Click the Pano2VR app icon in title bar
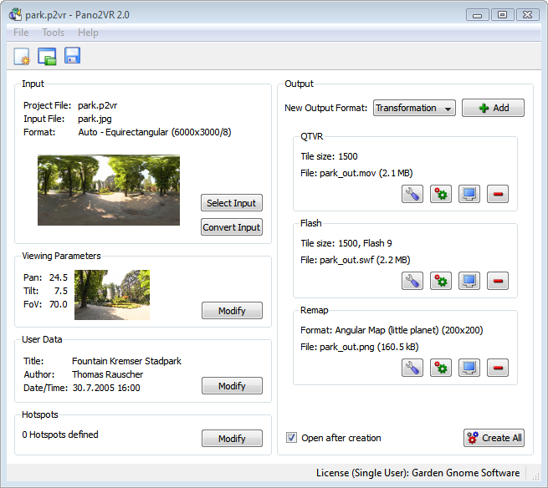This screenshot has height=488, width=548. point(15,15)
